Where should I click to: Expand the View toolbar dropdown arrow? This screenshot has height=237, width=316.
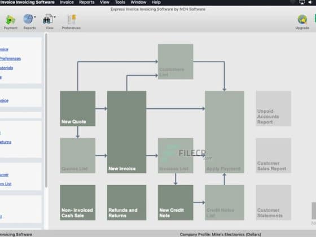(55, 17)
